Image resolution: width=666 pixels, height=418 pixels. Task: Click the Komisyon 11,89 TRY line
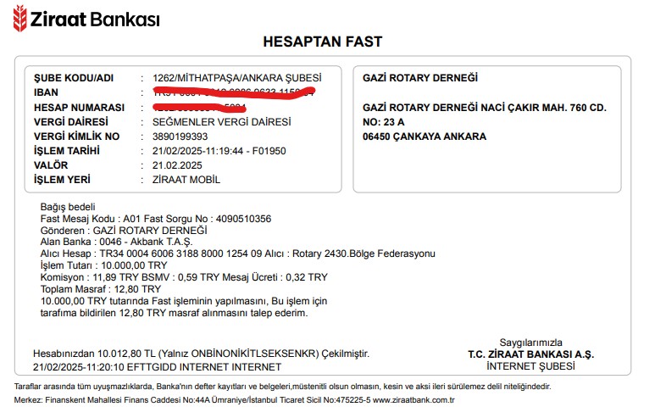(184, 277)
